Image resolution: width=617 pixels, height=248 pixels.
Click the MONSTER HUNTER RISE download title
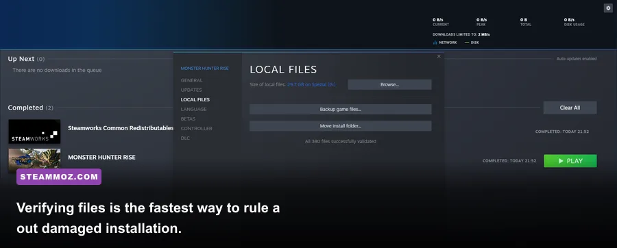click(x=101, y=157)
